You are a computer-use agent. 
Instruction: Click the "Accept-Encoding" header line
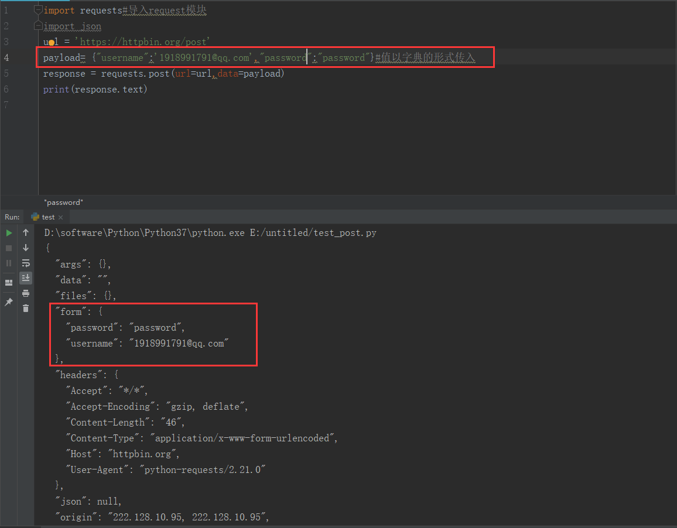pos(157,406)
